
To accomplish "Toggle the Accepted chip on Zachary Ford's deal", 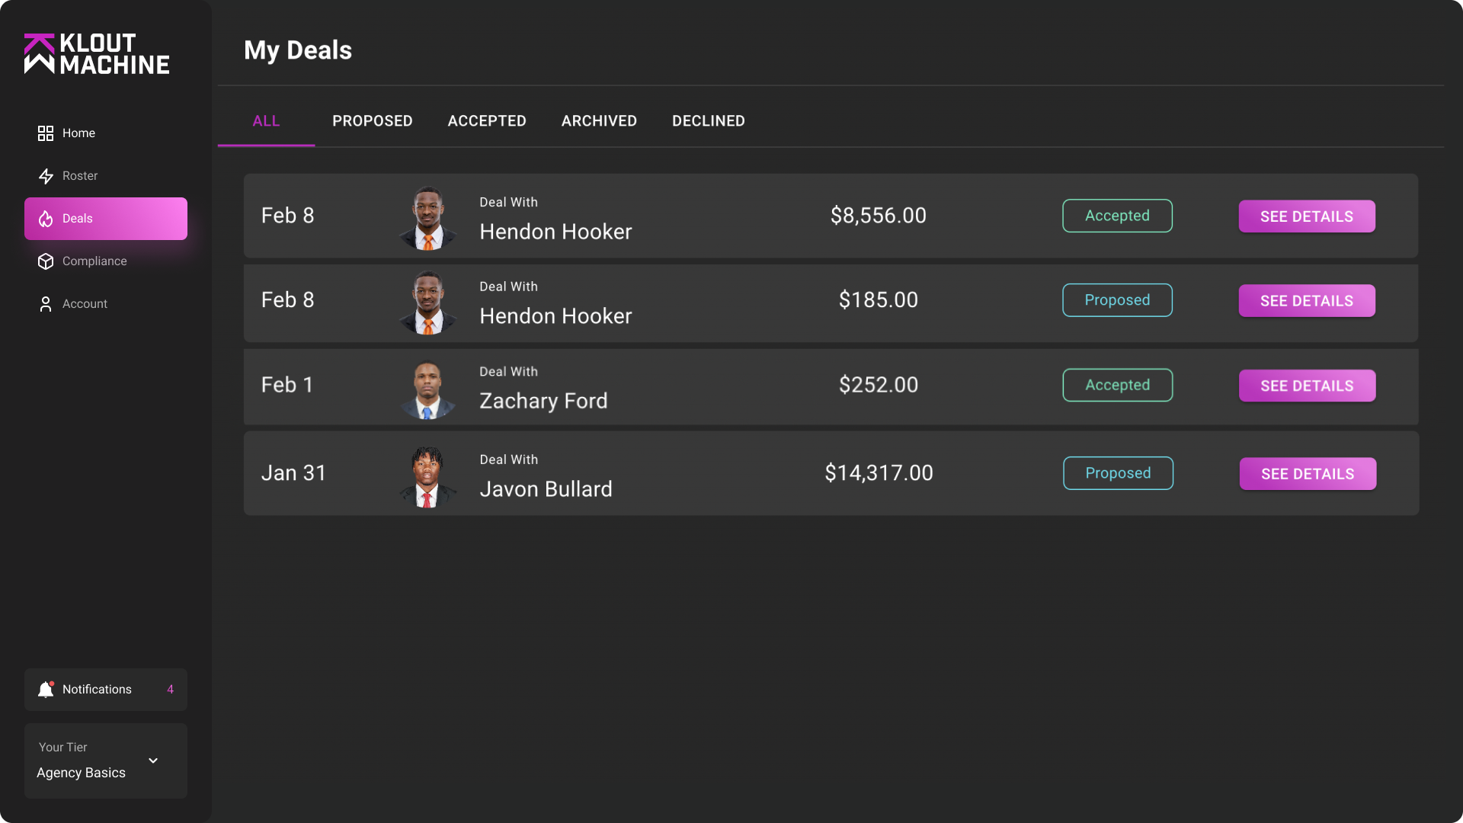I will tap(1117, 385).
